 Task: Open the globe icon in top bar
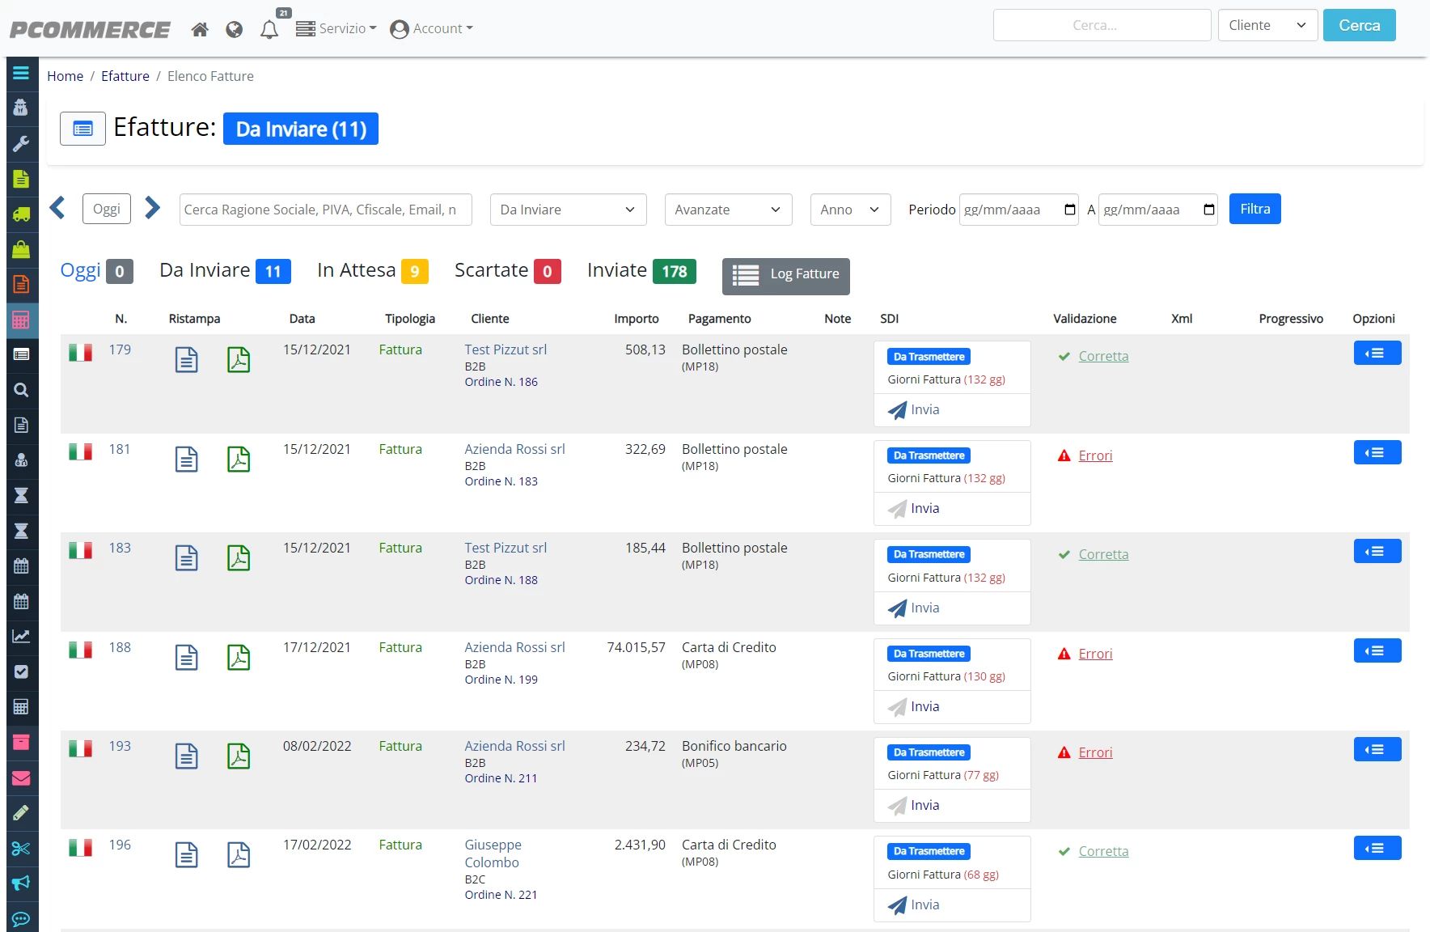235,29
